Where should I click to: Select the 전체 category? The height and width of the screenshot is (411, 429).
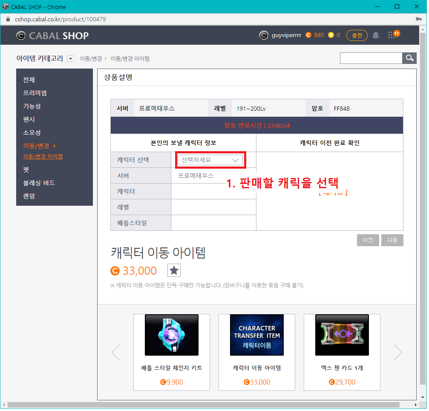click(x=29, y=80)
